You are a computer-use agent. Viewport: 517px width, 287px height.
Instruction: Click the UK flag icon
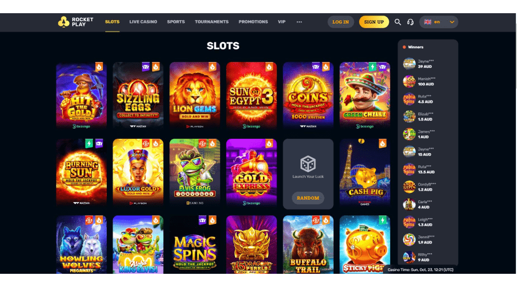click(x=427, y=22)
